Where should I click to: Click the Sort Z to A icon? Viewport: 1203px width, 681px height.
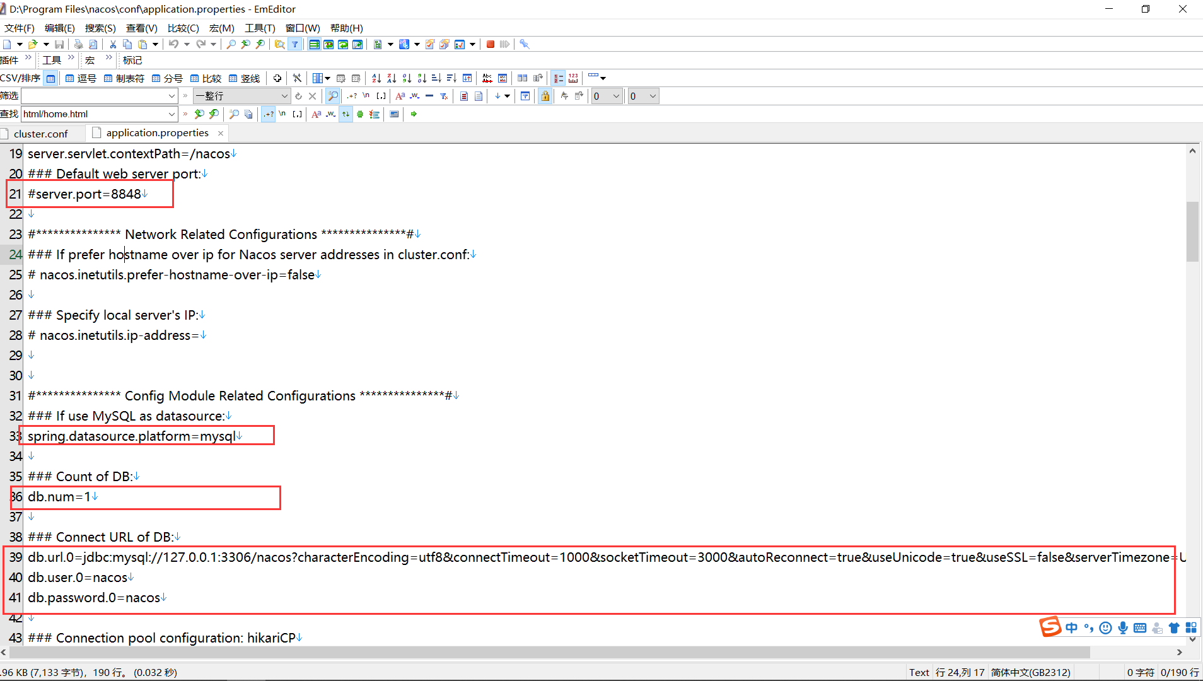pyautogui.click(x=392, y=78)
